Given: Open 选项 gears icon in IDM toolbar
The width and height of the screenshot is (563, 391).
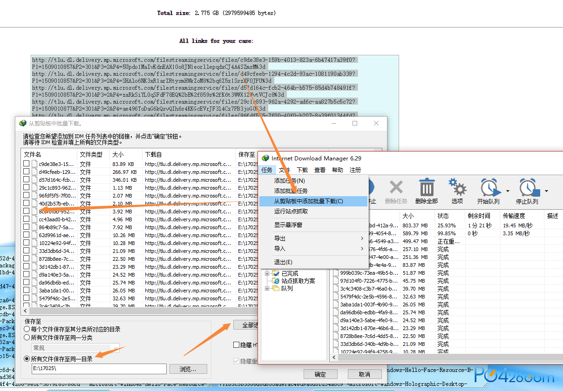Looking at the screenshot, I should [x=457, y=187].
